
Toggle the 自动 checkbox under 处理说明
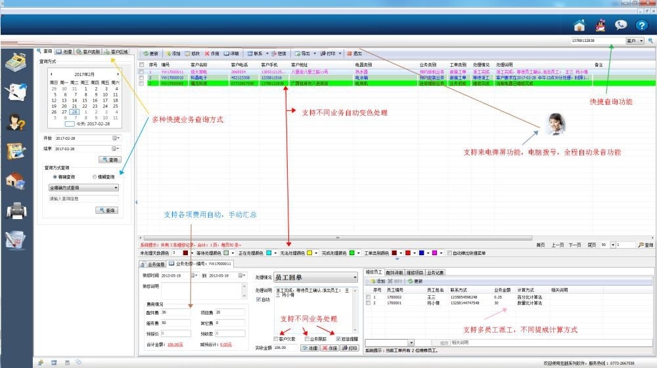[258, 299]
